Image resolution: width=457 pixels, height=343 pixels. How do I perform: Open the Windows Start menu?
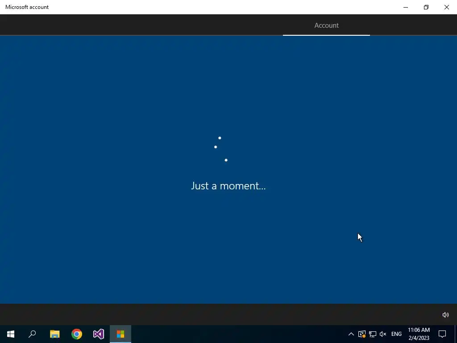coord(11,334)
